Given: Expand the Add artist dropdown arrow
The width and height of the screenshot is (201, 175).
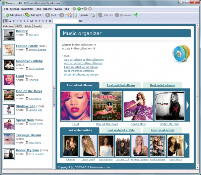Looking at the screenshot, I should pos(43,15).
